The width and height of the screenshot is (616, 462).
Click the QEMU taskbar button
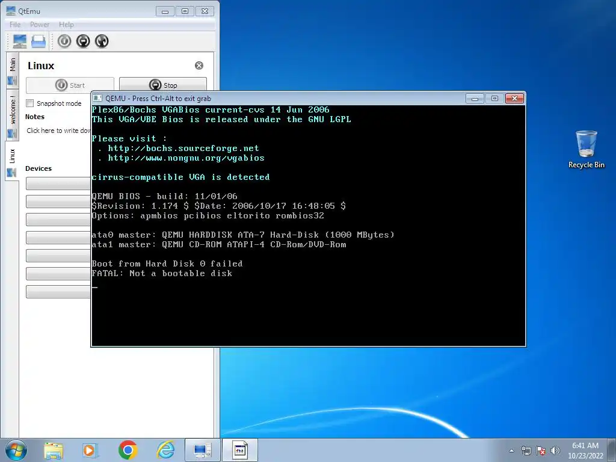click(240, 450)
